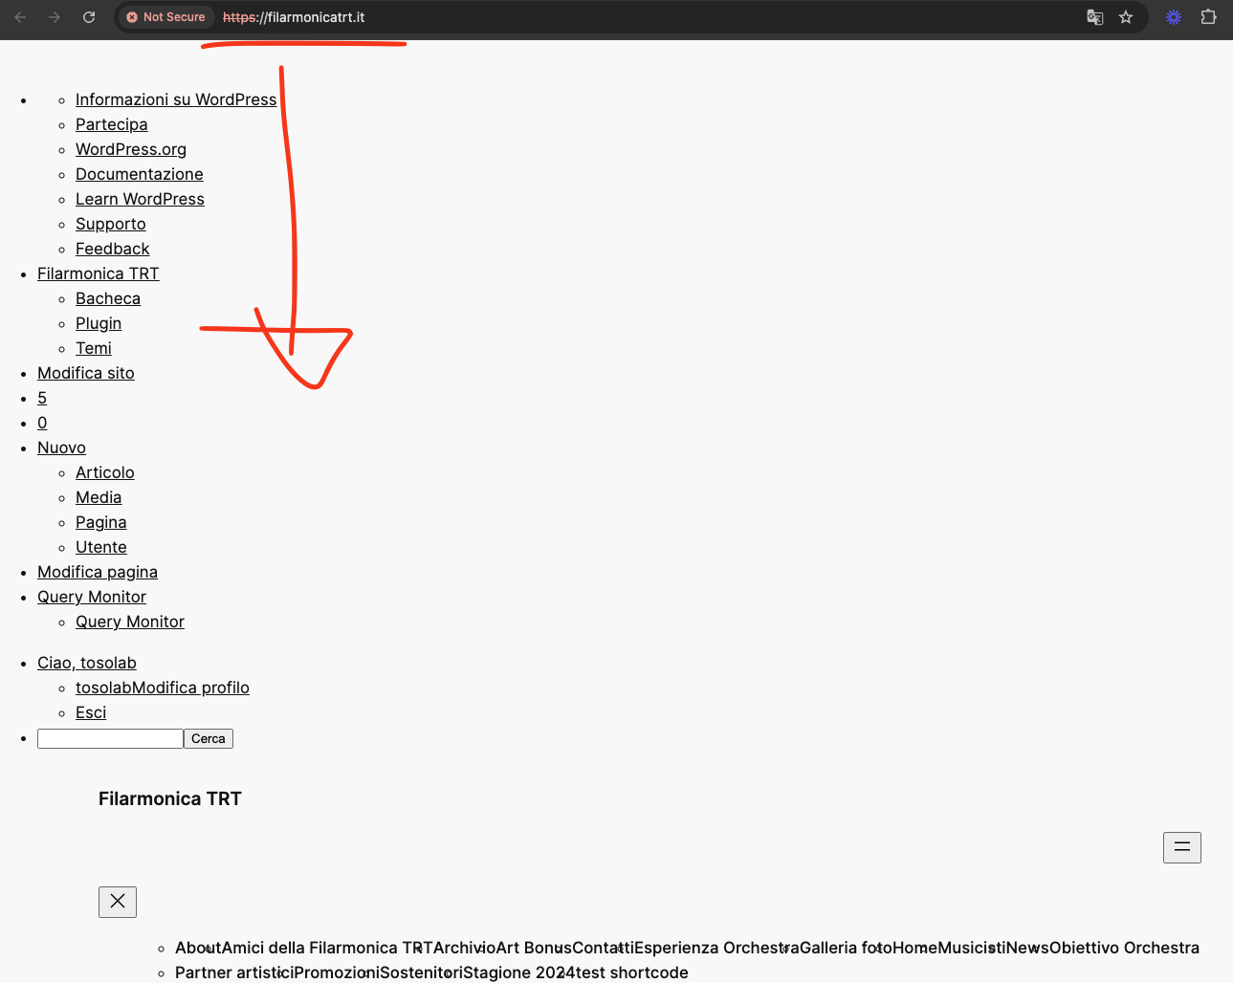Open the Ciao, tosolab account link
The height and width of the screenshot is (983, 1233).
pyautogui.click(x=87, y=663)
